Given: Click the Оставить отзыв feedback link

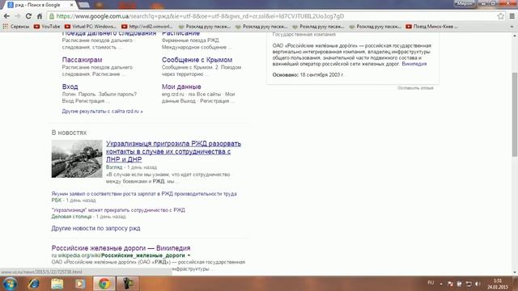Looking at the screenshot, I should 415,88.
